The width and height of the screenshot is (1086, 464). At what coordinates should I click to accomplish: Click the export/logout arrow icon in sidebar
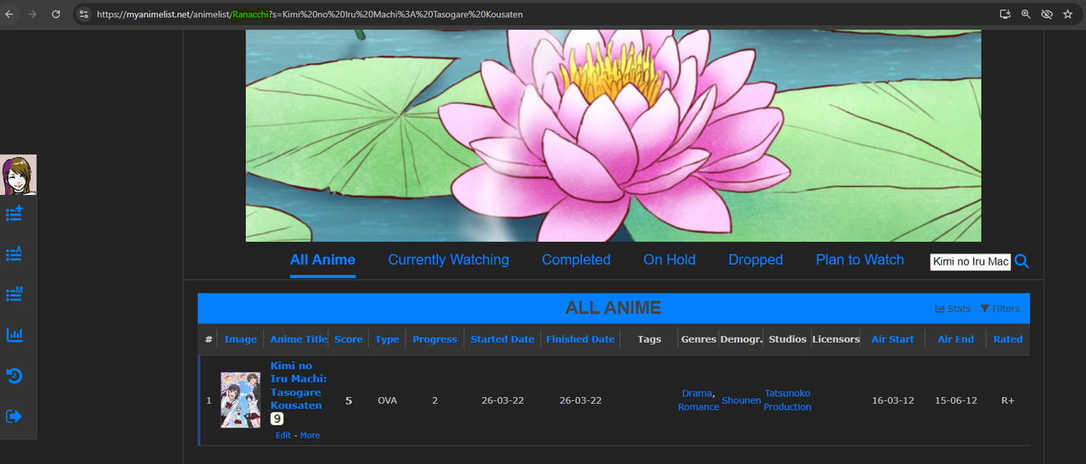(x=14, y=416)
